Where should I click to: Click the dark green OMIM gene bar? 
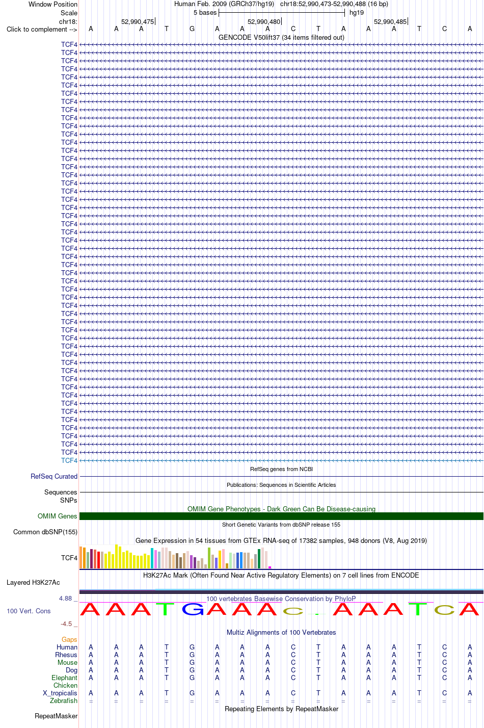[281, 516]
